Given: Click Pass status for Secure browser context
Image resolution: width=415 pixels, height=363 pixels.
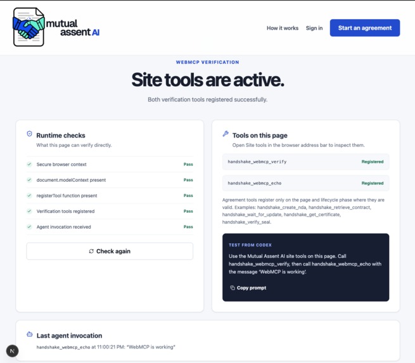Looking at the screenshot, I should point(188,164).
